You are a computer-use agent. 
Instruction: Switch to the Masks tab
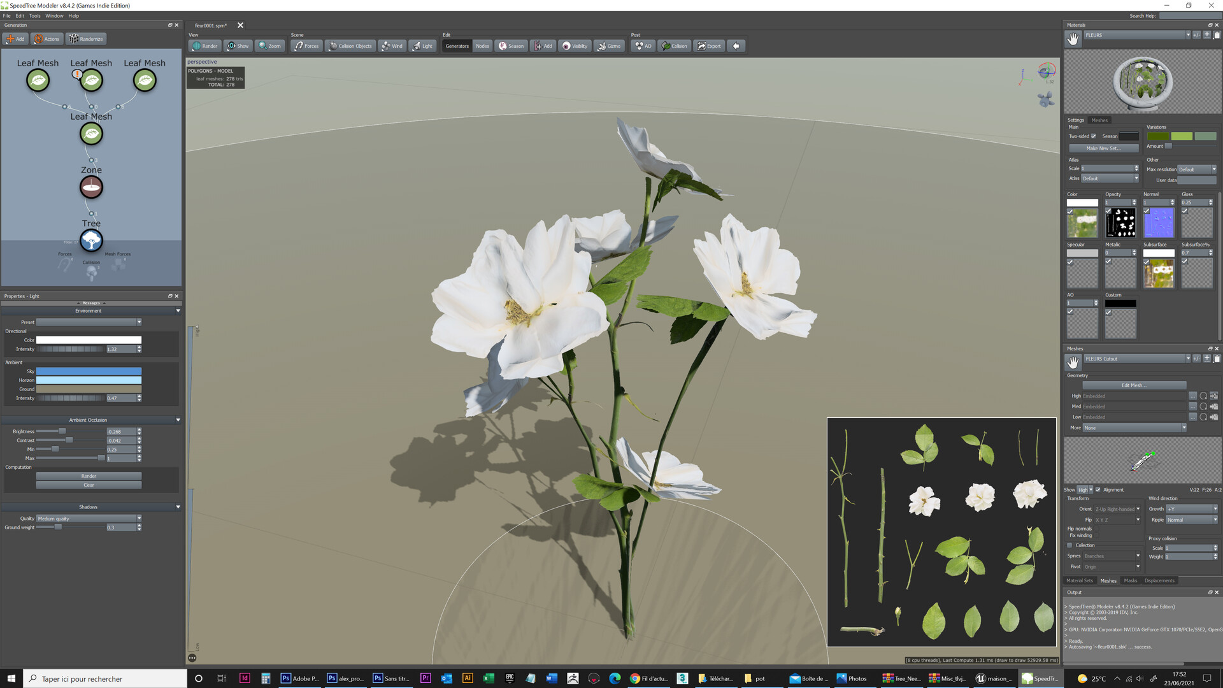(x=1130, y=580)
